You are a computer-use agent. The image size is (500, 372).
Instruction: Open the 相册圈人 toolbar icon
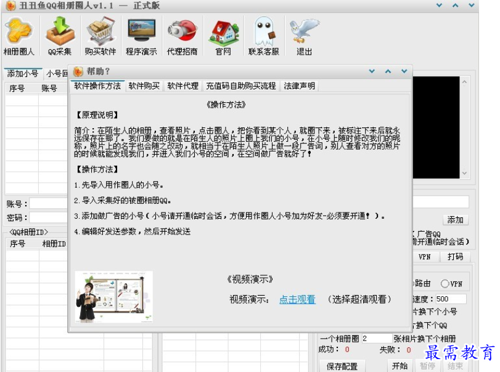pos(19,36)
